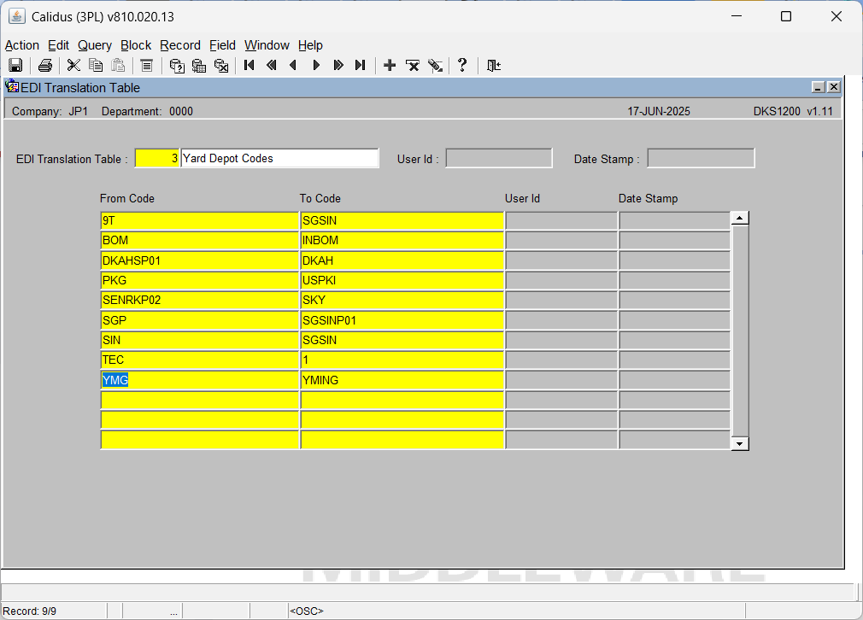
Task: Click the Date Stamp cell in BOM row
Action: coord(675,241)
